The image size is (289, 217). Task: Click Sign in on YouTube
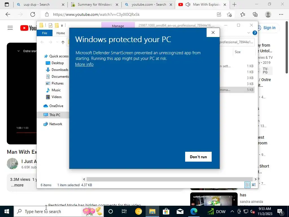[269, 28]
